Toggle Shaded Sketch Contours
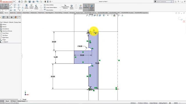 tap(92, 8)
